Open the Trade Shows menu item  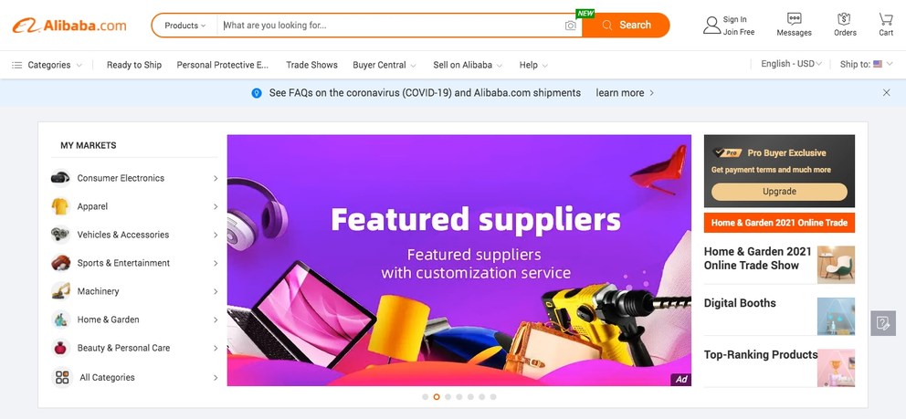pyautogui.click(x=311, y=65)
